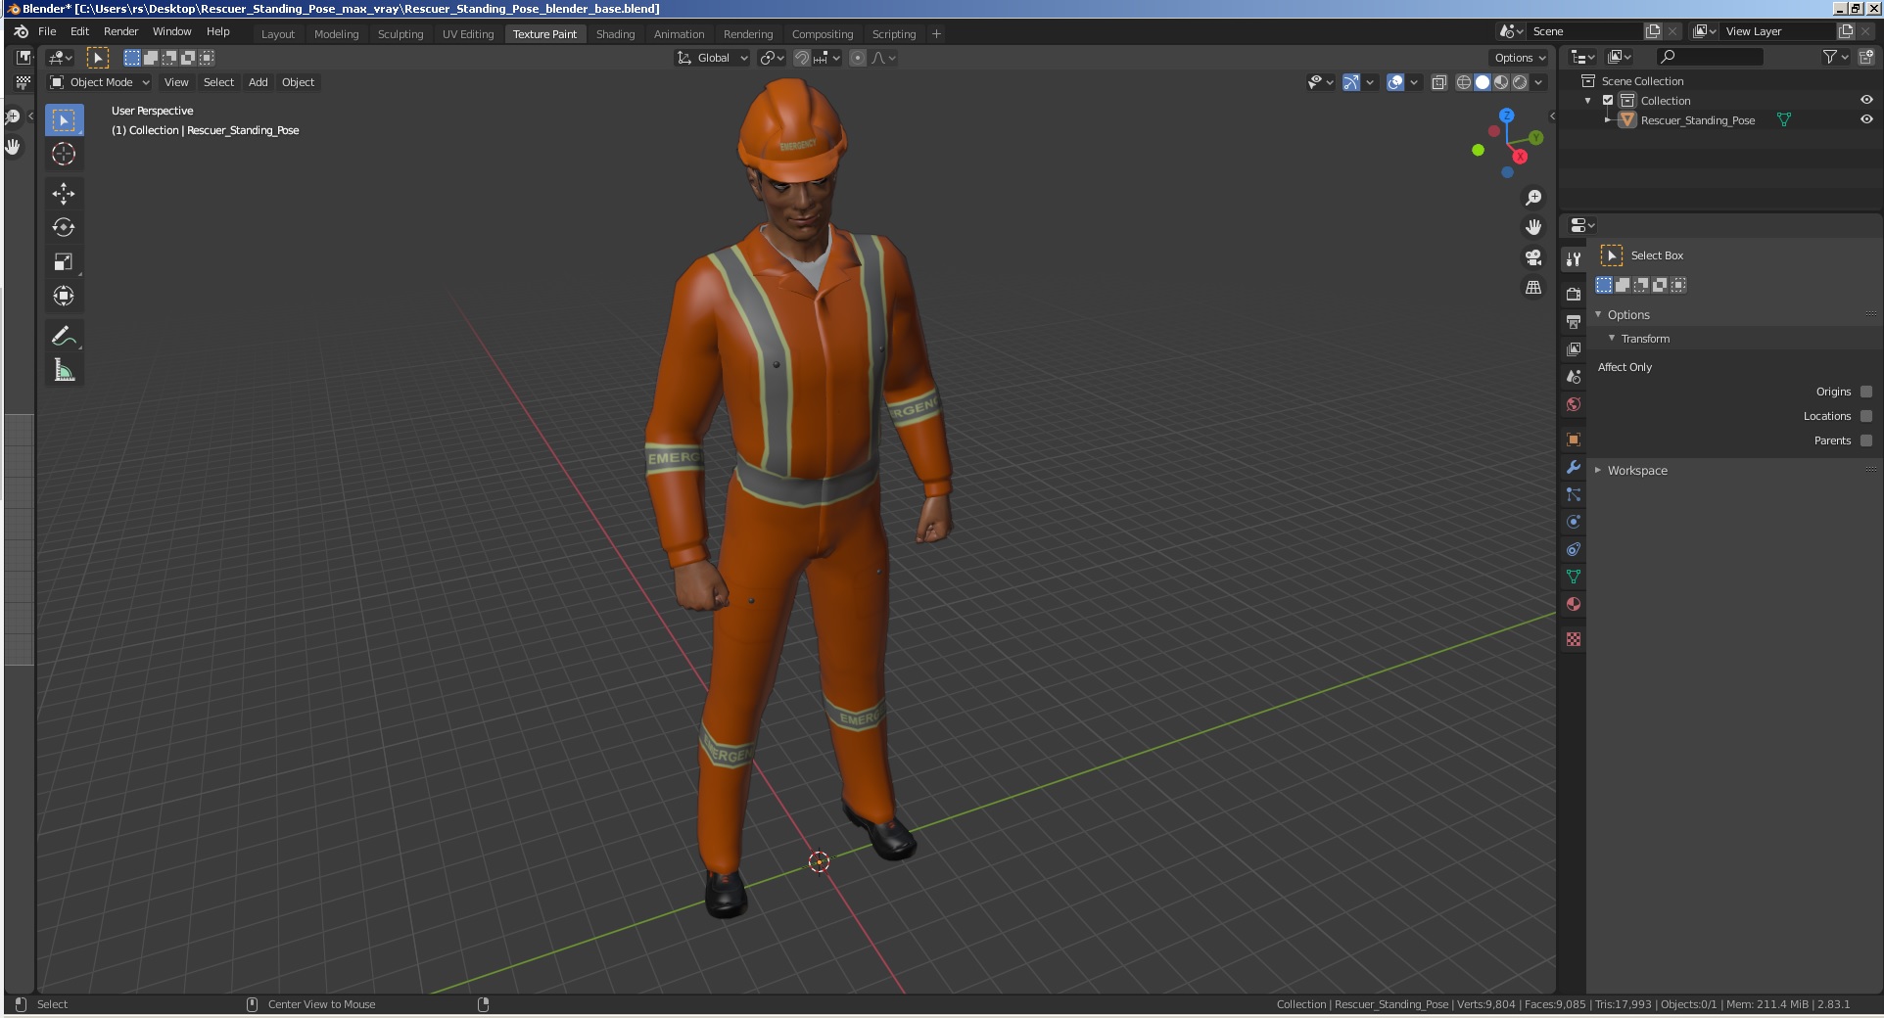Activate the Move tool
Viewport: 1884px width, 1018px height.
[x=64, y=193]
